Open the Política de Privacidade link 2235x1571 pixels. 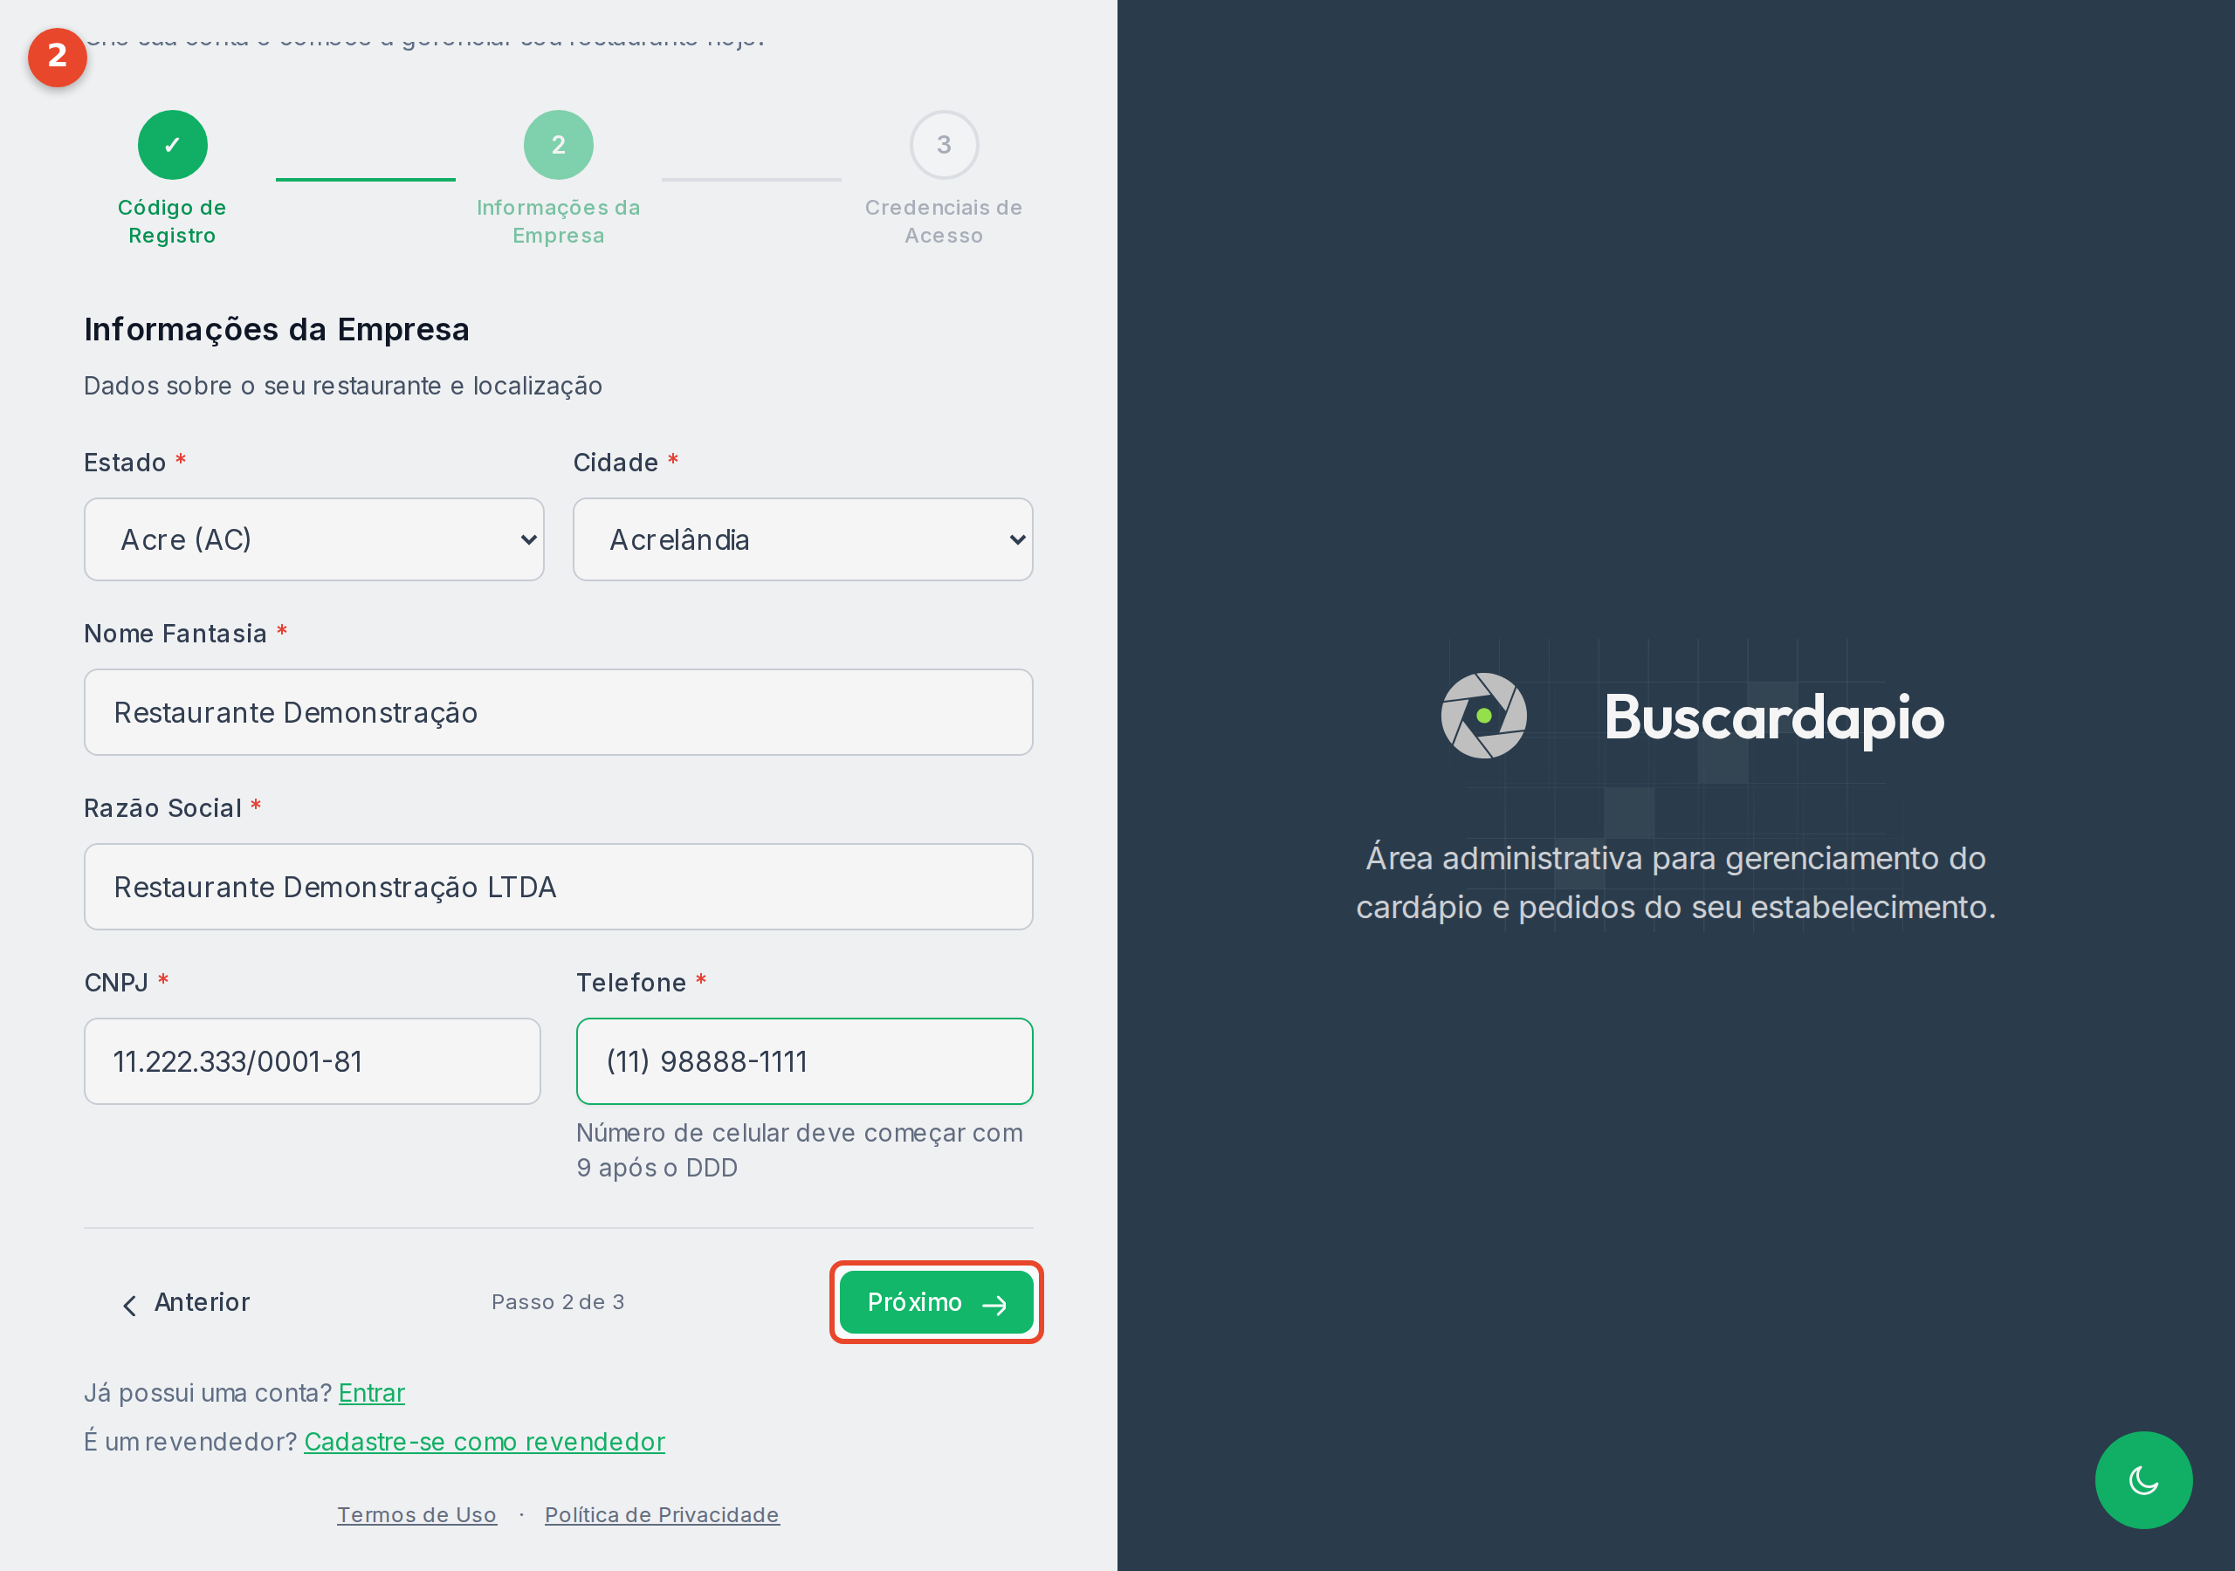pyautogui.click(x=662, y=1514)
